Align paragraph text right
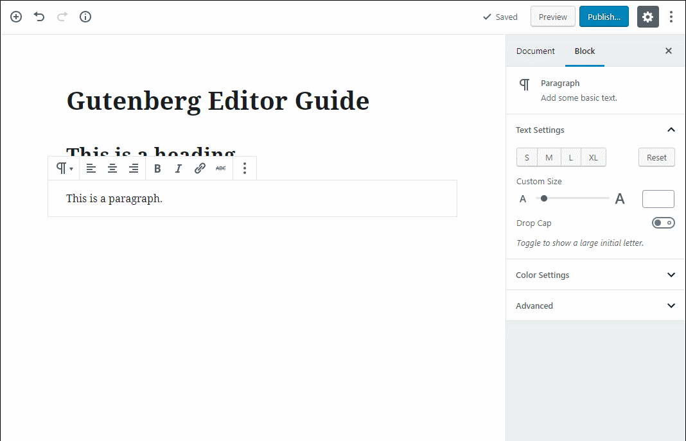 134,168
